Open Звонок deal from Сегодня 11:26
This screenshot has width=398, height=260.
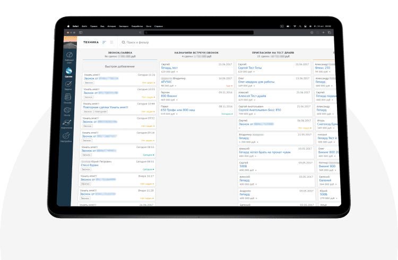[x=101, y=79]
